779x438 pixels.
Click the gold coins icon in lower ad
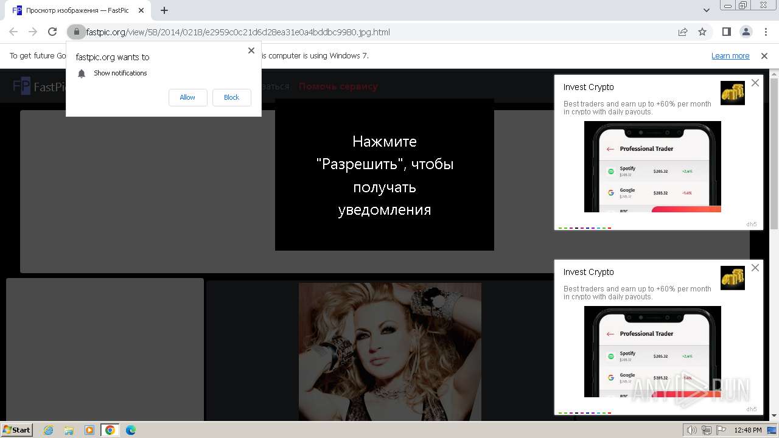tap(733, 278)
